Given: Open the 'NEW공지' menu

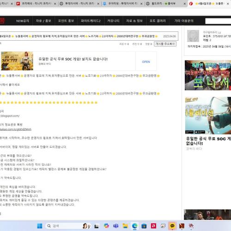Looking at the screenshot, I should [x=23, y=21].
